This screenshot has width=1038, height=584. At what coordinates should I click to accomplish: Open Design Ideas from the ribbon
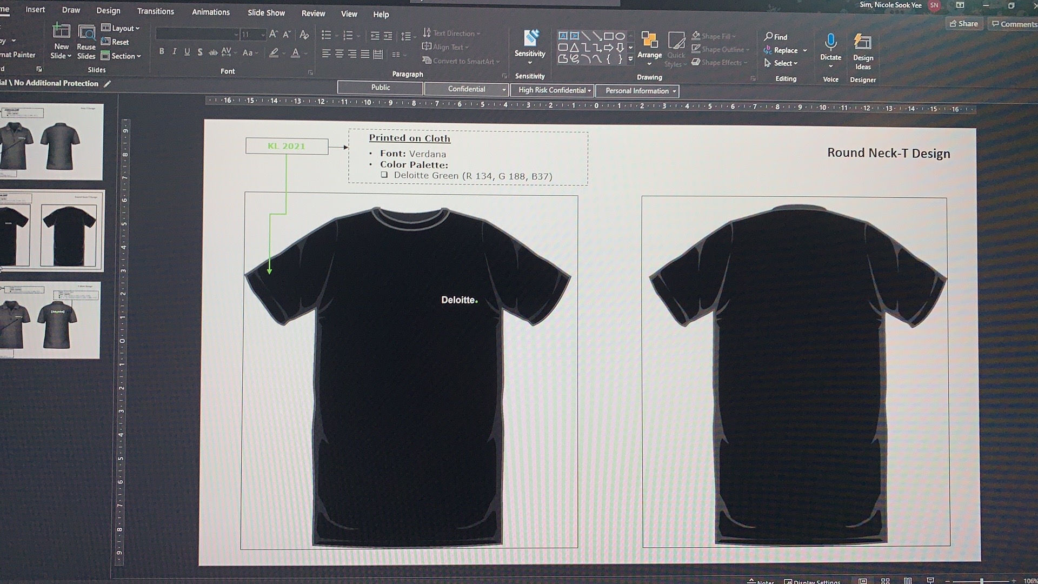coord(862,43)
